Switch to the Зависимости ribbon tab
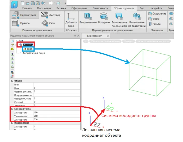The height and width of the screenshot is (142, 183). 101,8
